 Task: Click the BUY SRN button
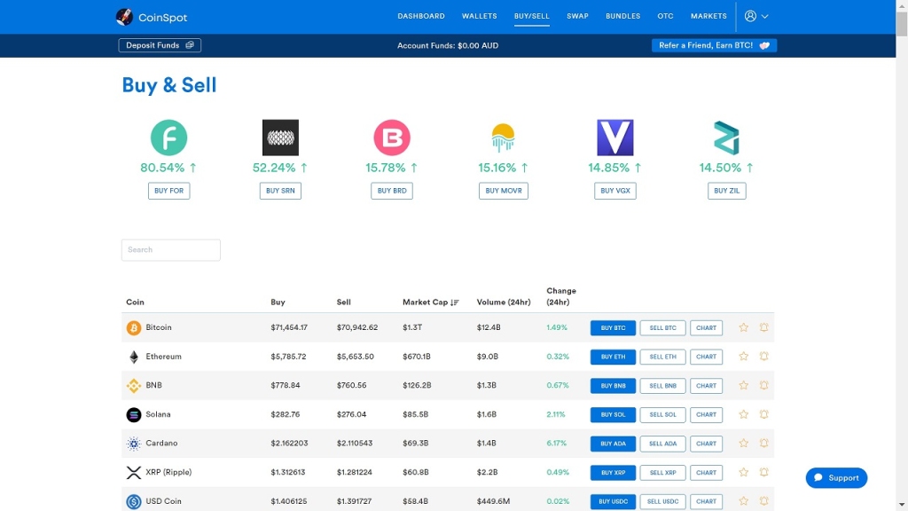(x=280, y=191)
